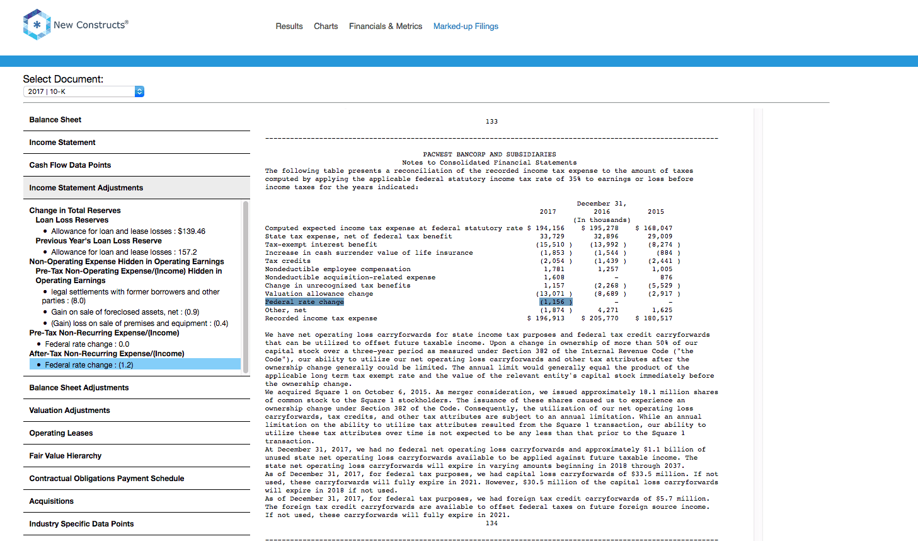Click the Change in unrecognized tax benefits row label
918x541 pixels.
point(338,286)
